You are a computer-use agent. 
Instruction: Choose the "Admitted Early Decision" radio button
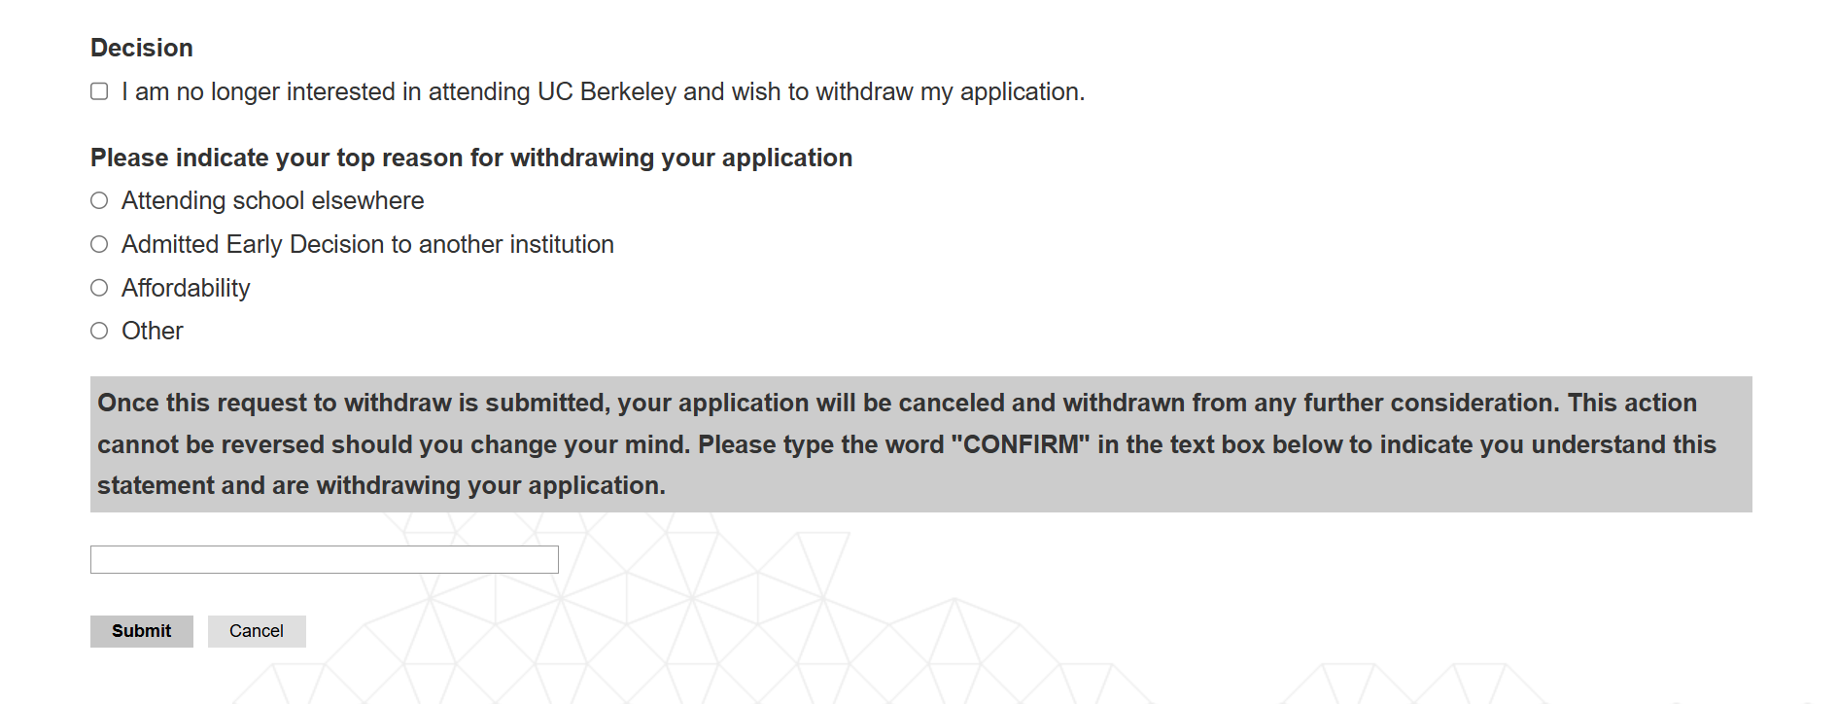[x=99, y=244]
